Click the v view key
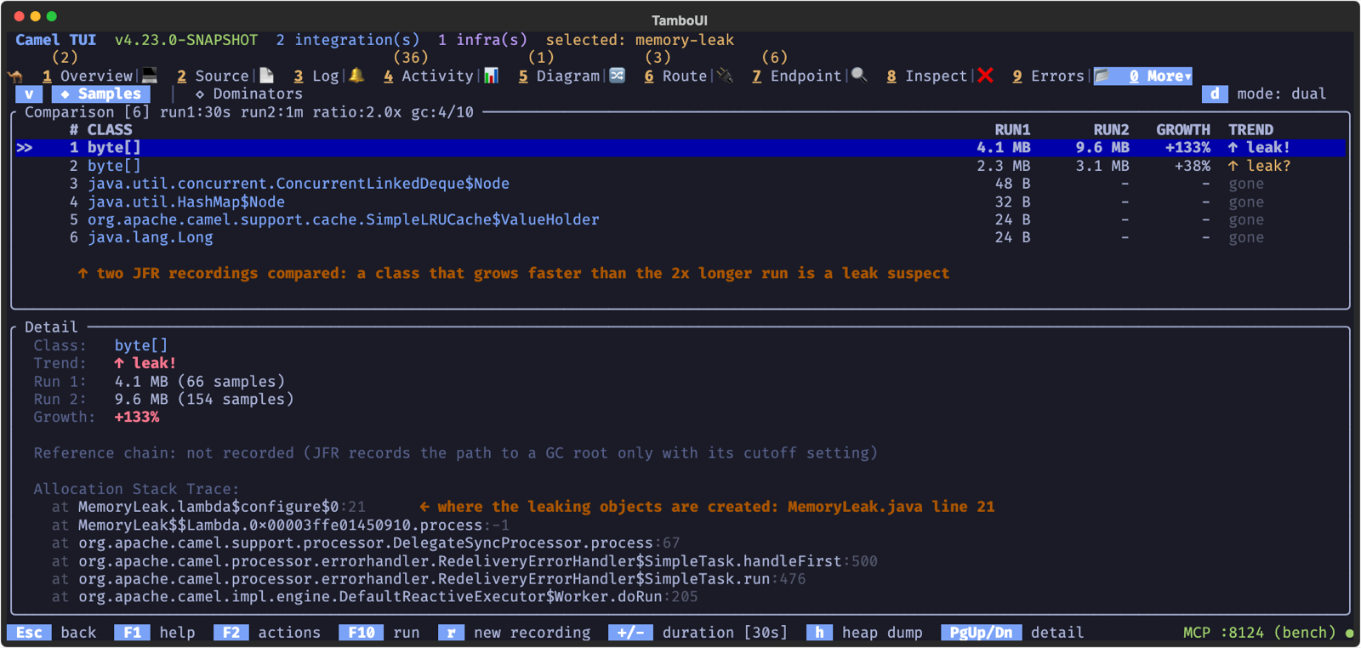1361x648 pixels. (x=29, y=94)
